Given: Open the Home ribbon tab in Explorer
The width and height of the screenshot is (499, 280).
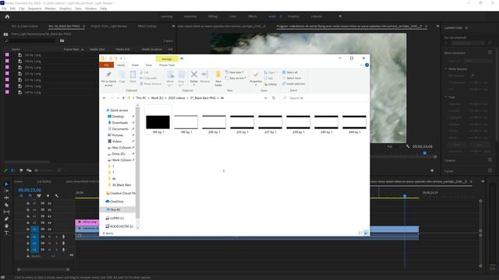Looking at the screenshot, I should click(121, 65).
